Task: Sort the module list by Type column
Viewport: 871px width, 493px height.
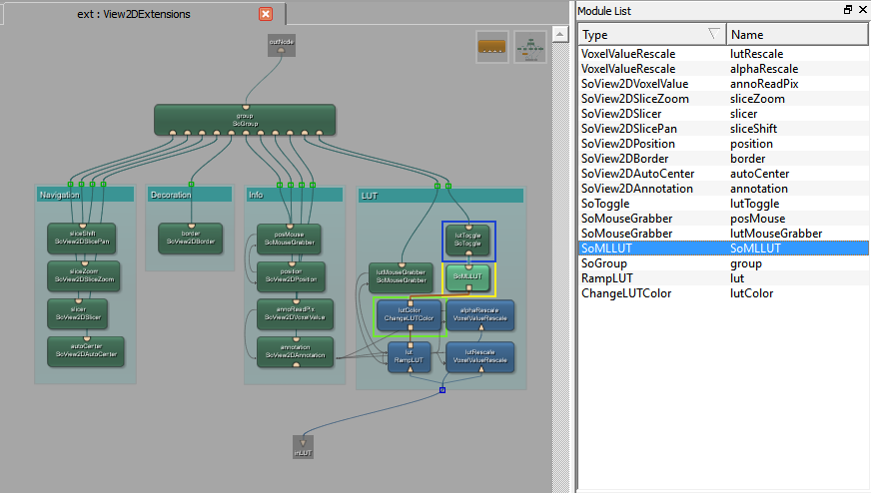Action: 651,35
